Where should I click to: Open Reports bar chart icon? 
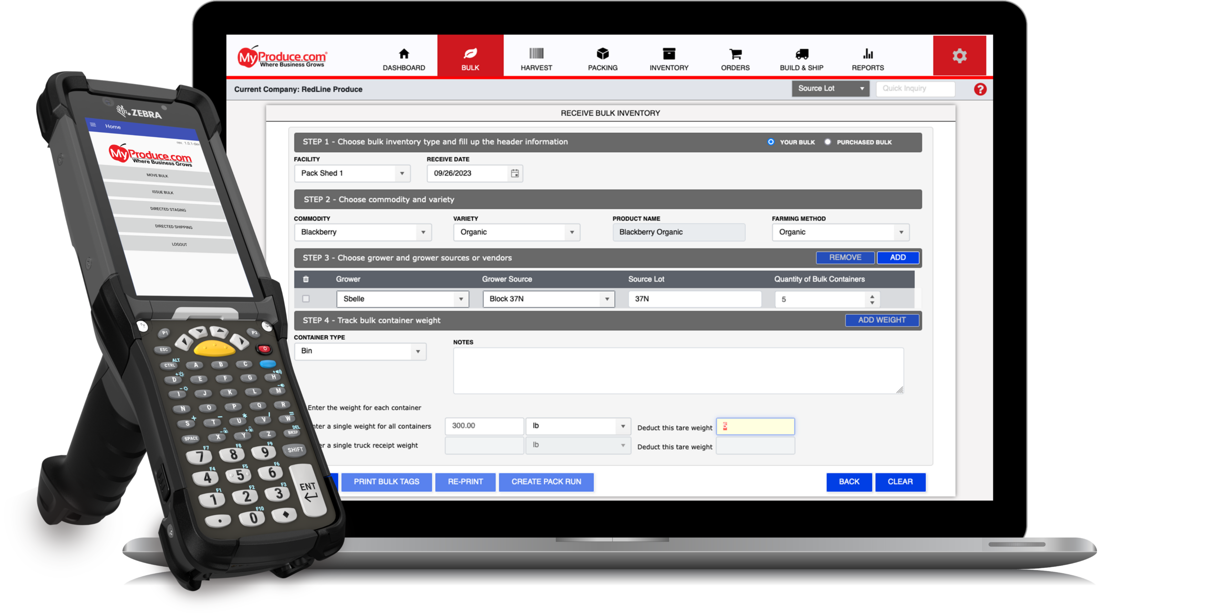(x=868, y=53)
